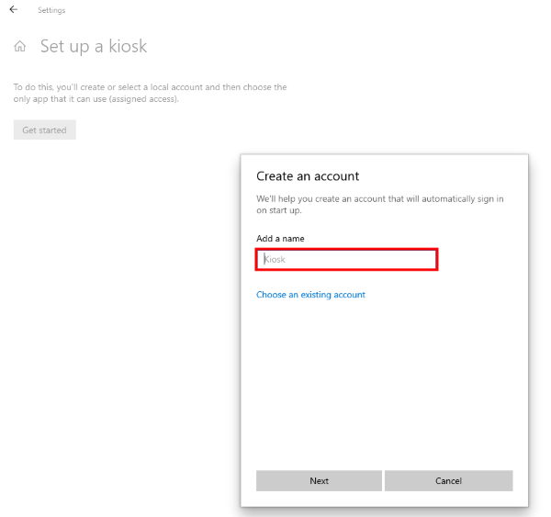This screenshot has width=551, height=517.
Task: Click blank area inside the account dialog
Action: coord(383,386)
